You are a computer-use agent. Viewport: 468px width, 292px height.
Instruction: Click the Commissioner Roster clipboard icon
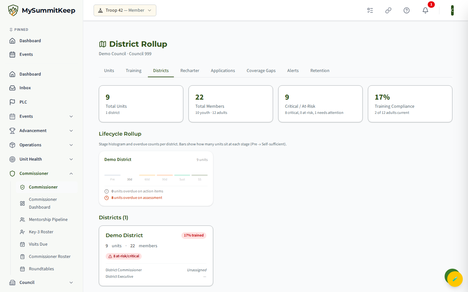[22, 257]
